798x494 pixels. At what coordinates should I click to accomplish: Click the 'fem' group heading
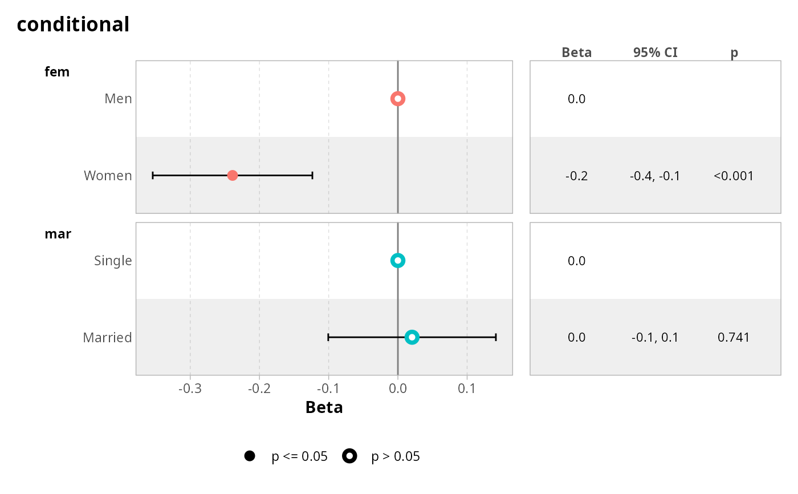57,72
